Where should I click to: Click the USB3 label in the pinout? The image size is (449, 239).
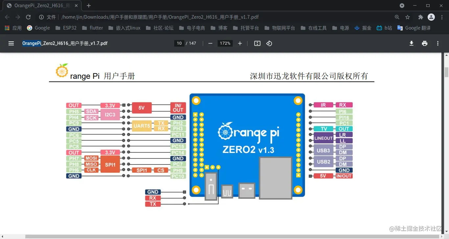click(x=324, y=150)
